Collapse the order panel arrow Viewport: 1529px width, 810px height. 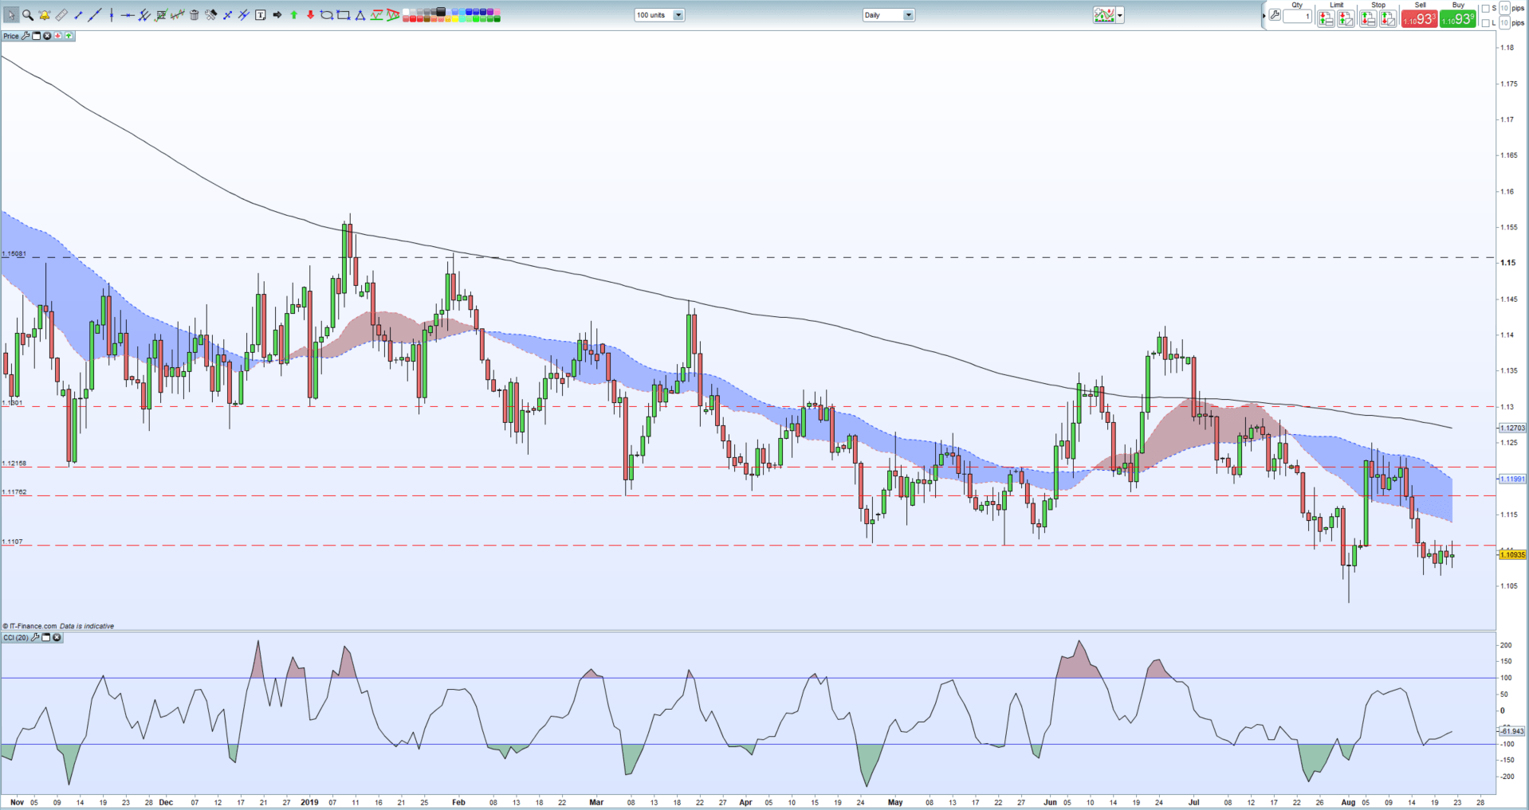coord(1264,16)
